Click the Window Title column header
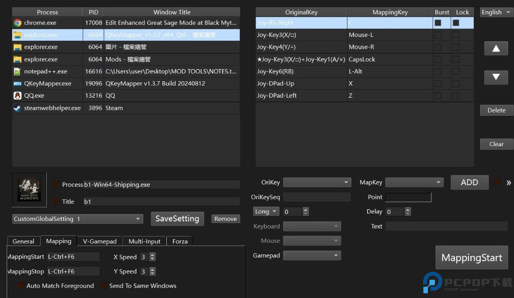The width and height of the screenshot is (514, 298). click(x=172, y=12)
